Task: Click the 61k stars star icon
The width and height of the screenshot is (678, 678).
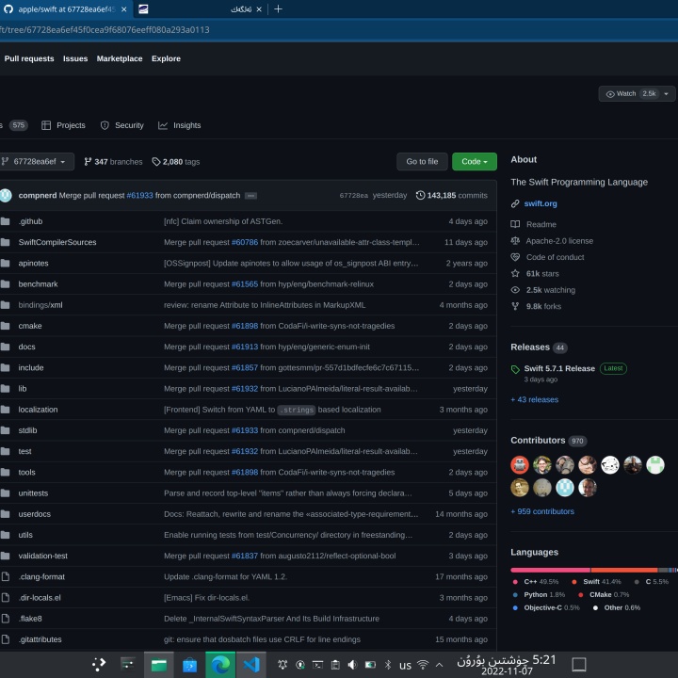Action: coord(515,274)
